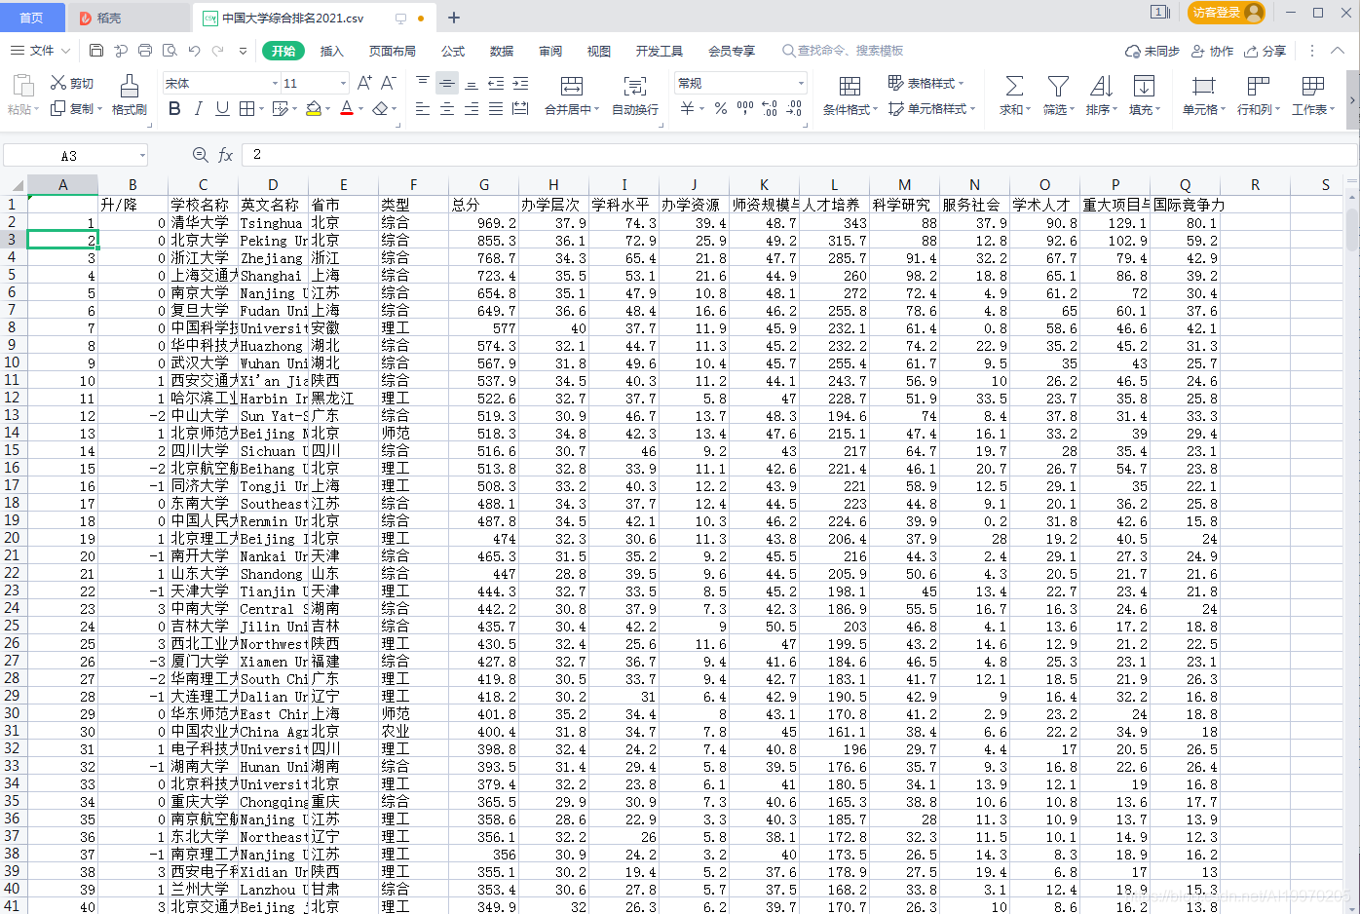The height and width of the screenshot is (914, 1360).
Task: Expand the quick access toolbar customize arrow
Action: (244, 51)
